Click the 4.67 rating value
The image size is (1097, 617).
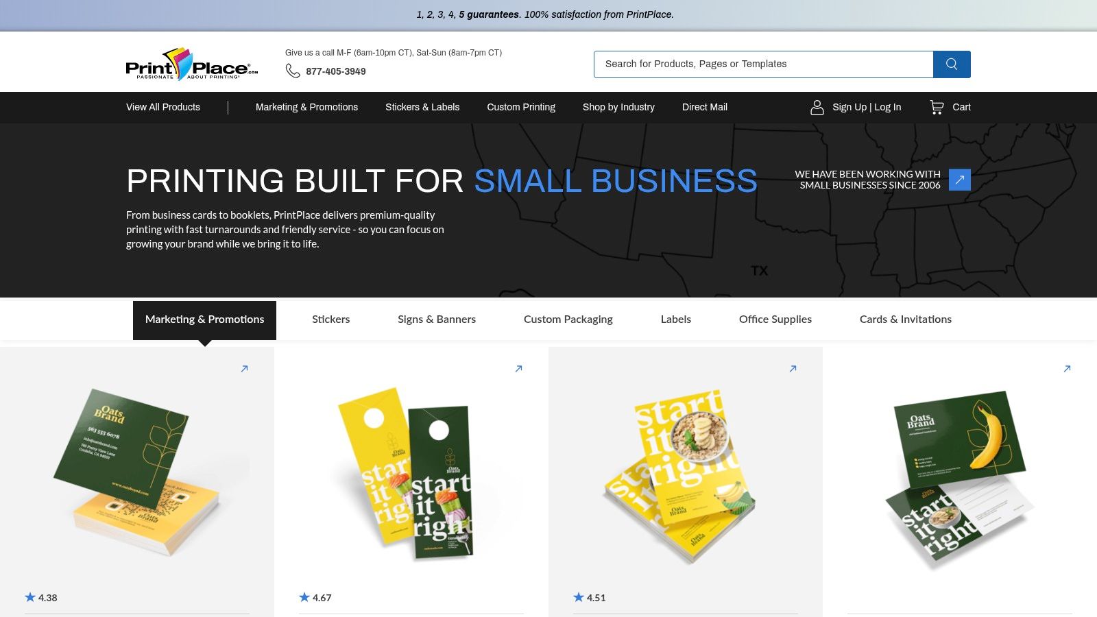[x=322, y=598]
